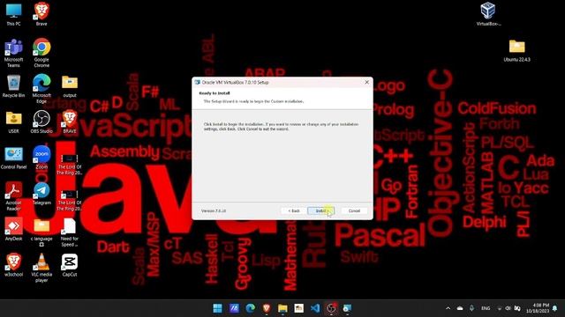Select the Zoom desktop shortcut
This screenshot has height=317, width=565.
point(41,158)
